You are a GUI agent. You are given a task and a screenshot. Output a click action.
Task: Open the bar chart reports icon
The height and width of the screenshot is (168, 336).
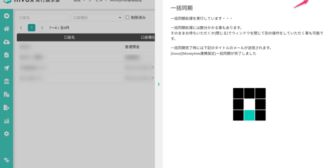[7, 121]
